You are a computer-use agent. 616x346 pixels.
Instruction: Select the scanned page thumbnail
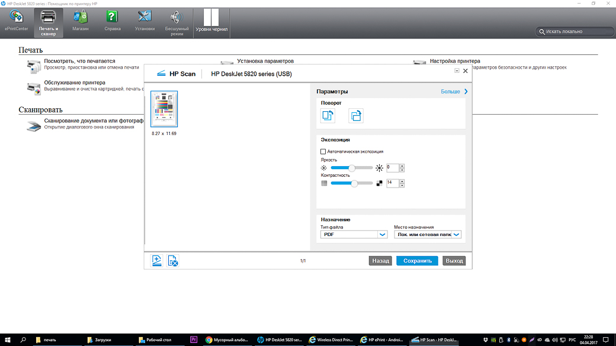click(x=164, y=109)
